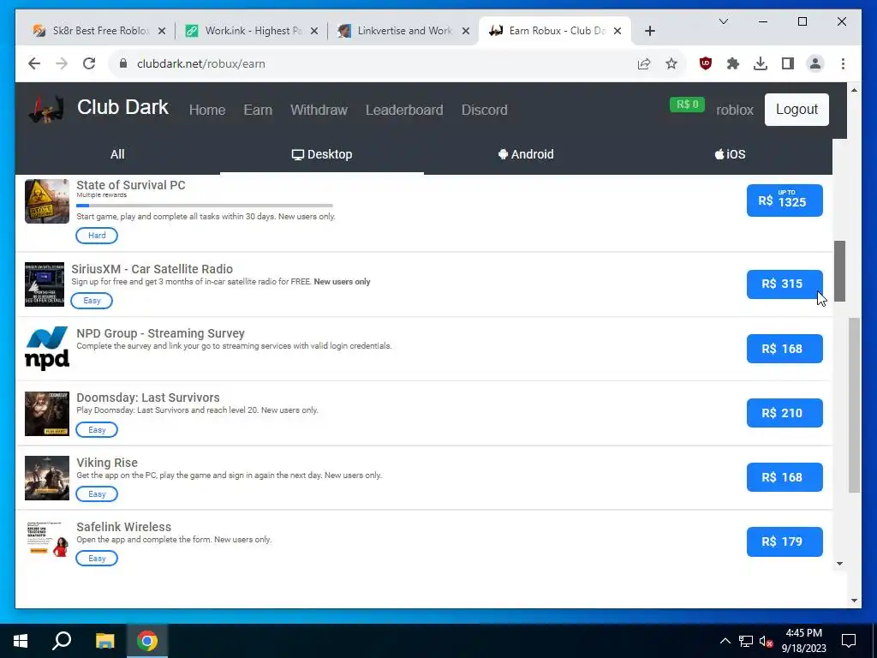Click the offers list scrollbar thumb
The image size is (877, 658).
pos(839,271)
